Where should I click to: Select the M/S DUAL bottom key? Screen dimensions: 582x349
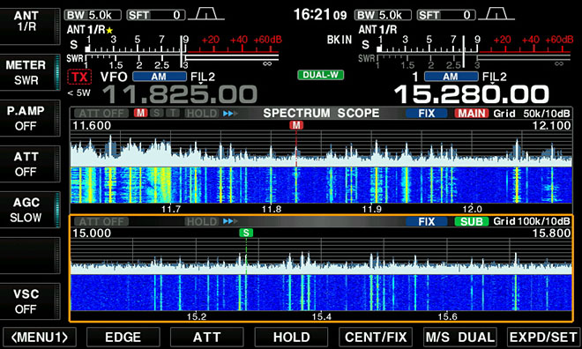coord(460,338)
